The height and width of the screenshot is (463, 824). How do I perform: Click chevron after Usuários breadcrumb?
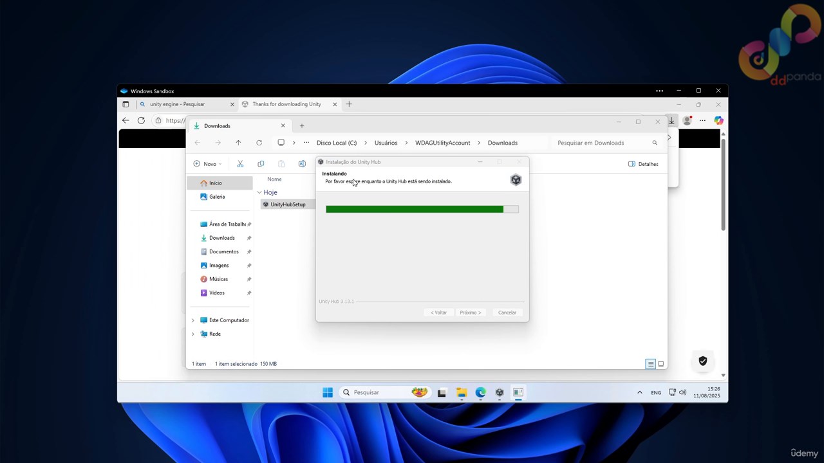click(x=406, y=143)
